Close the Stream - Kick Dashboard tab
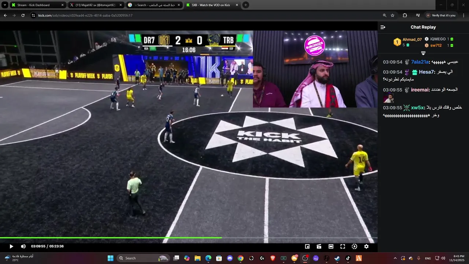 pos(62,5)
